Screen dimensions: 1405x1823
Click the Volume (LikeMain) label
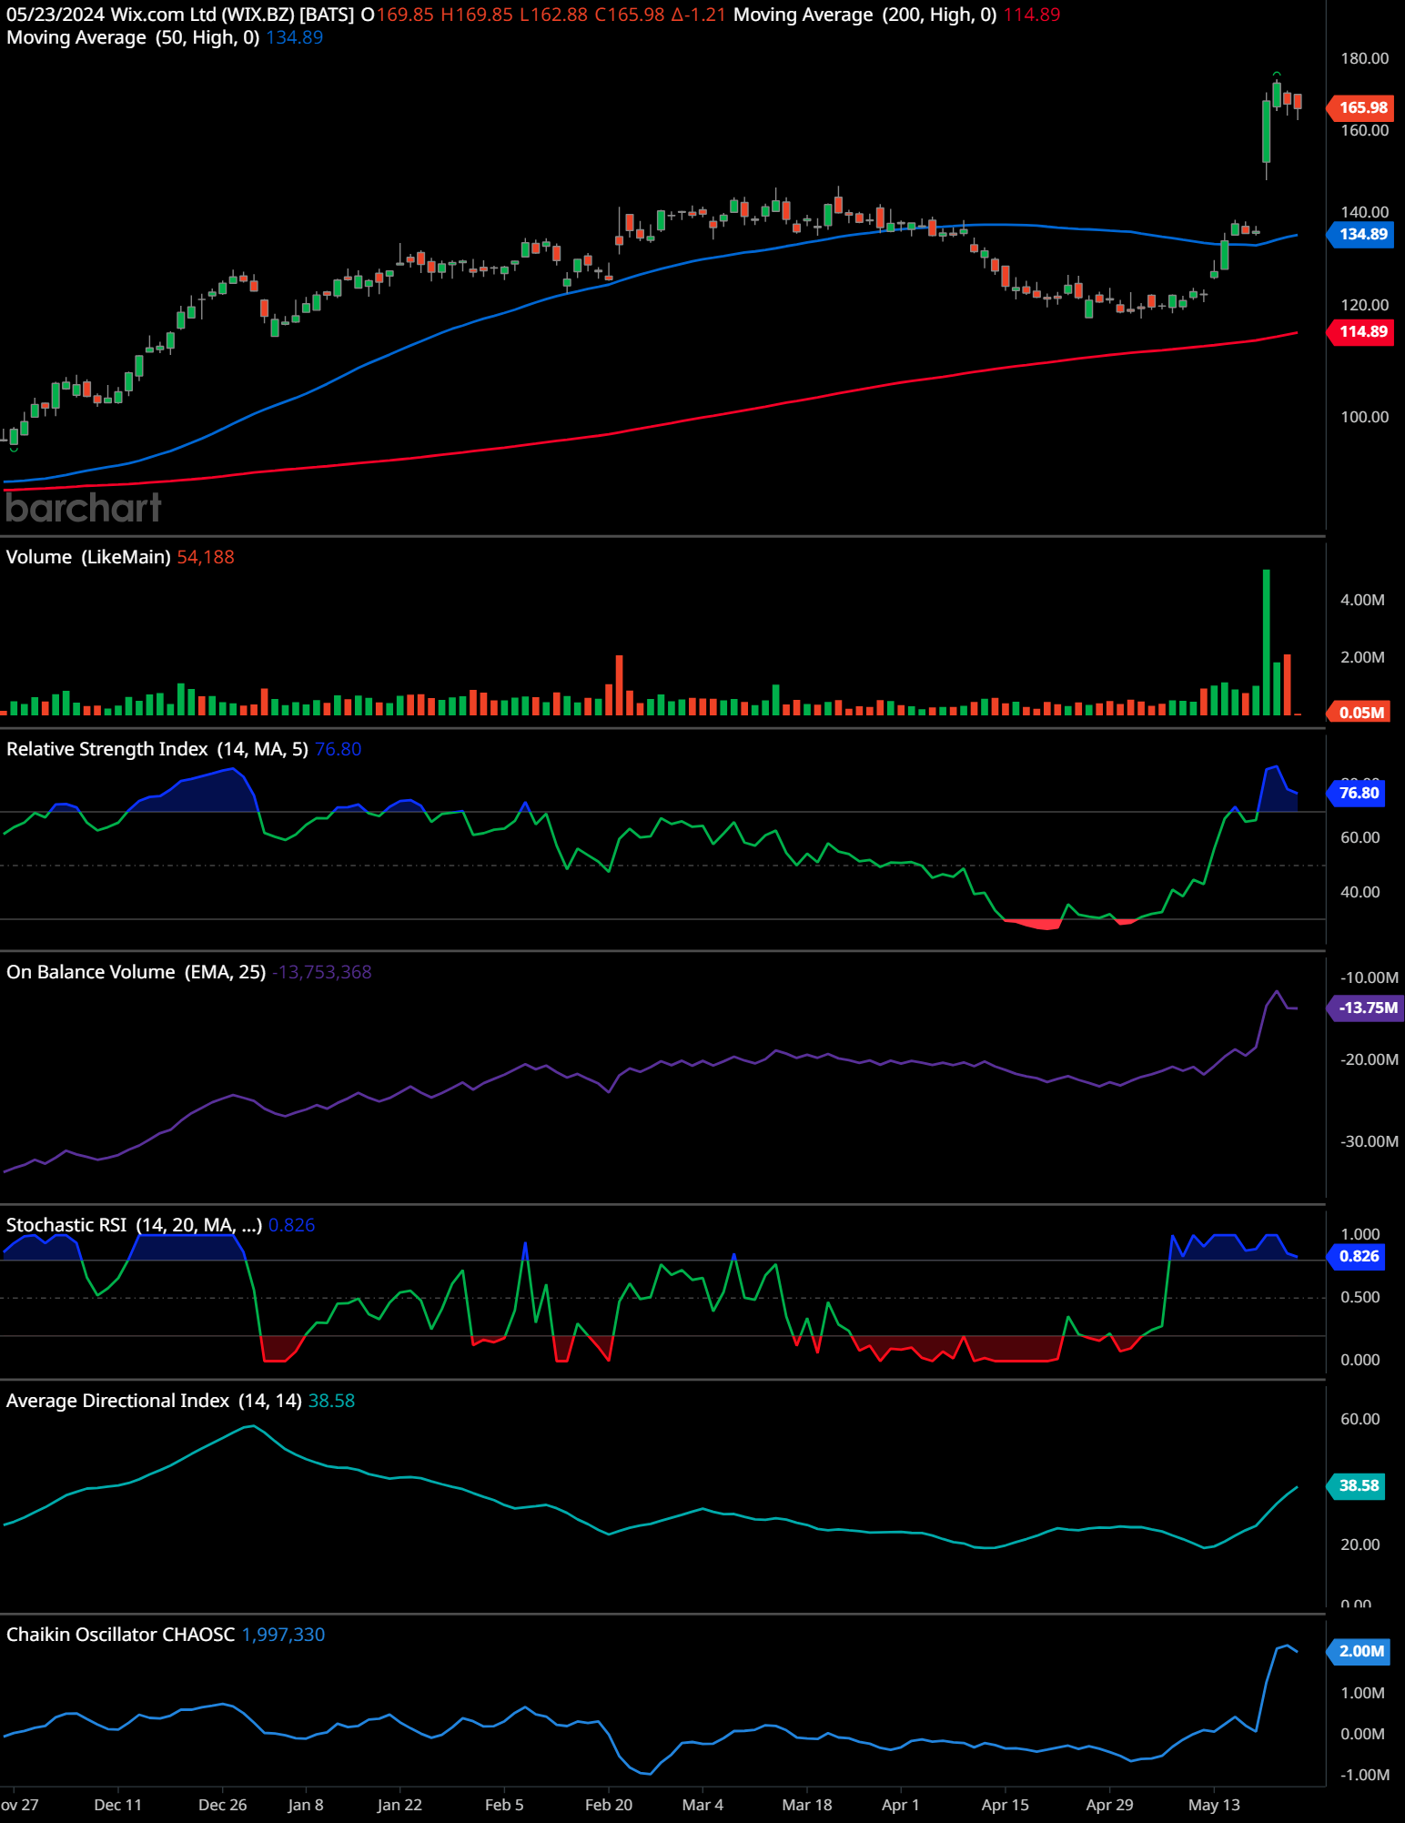tap(88, 557)
